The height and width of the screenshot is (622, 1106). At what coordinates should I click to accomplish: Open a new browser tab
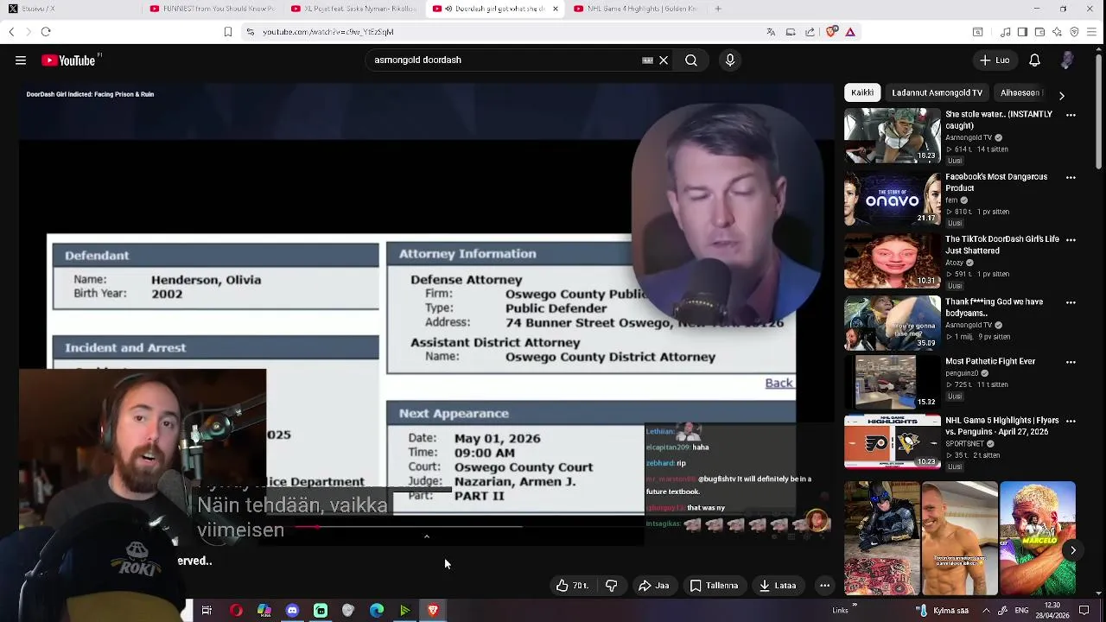coord(718,9)
